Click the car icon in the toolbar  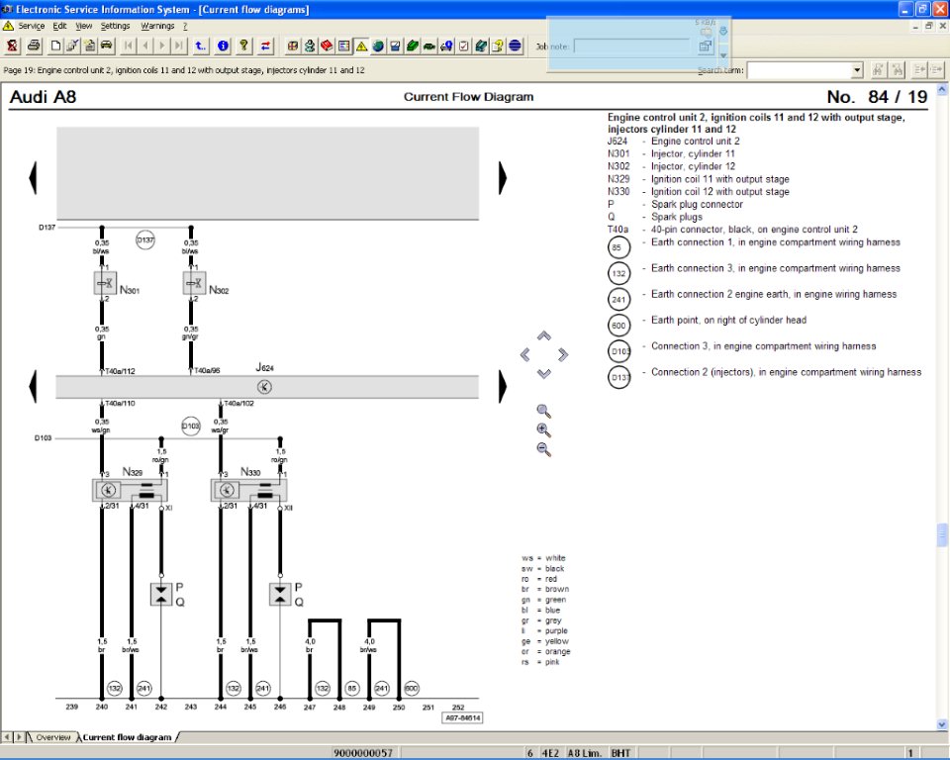click(x=106, y=46)
